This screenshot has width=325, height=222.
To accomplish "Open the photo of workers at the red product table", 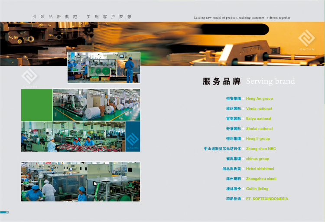I will (73, 137).
